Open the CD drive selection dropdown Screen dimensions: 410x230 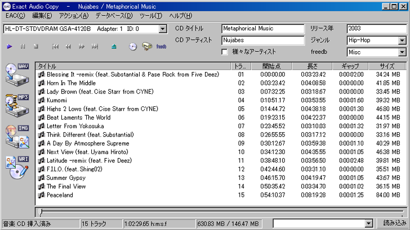click(163, 29)
